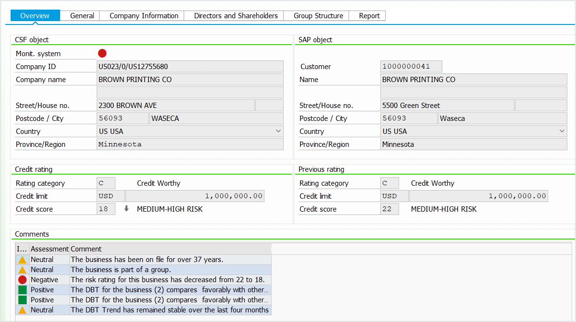Click the Assessment column header

[x=50, y=249]
